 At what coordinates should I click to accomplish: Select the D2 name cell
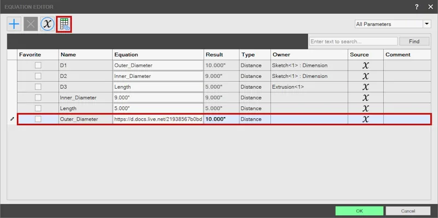(x=86, y=76)
